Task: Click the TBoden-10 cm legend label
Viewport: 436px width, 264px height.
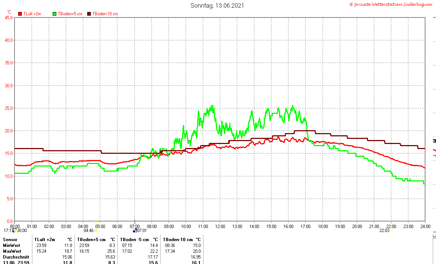Action: point(105,14)
